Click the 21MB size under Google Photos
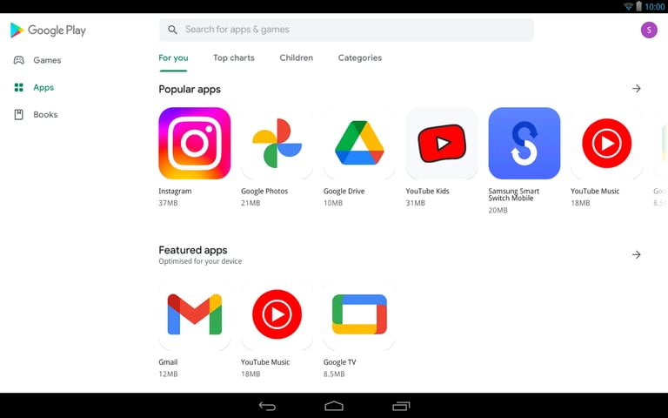668x418 pixels. (250, 203)
